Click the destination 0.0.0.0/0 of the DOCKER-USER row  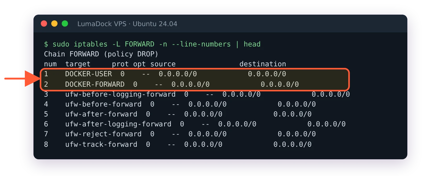tap(267, 74)
